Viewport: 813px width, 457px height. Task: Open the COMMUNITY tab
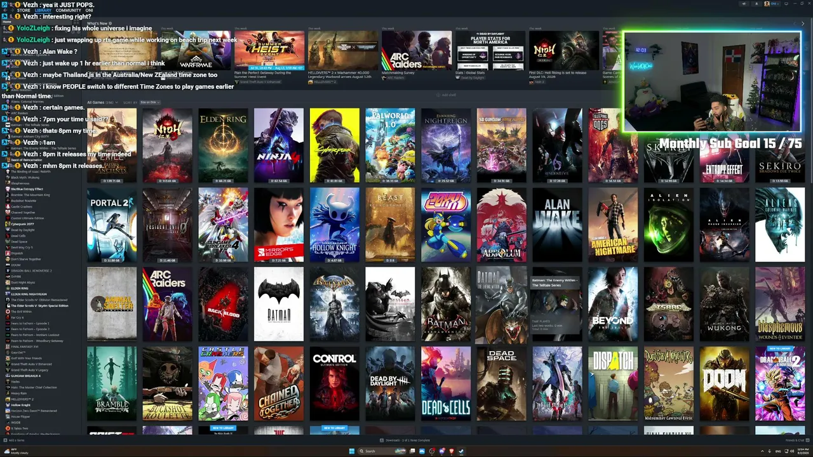click(x=68, y=11)
